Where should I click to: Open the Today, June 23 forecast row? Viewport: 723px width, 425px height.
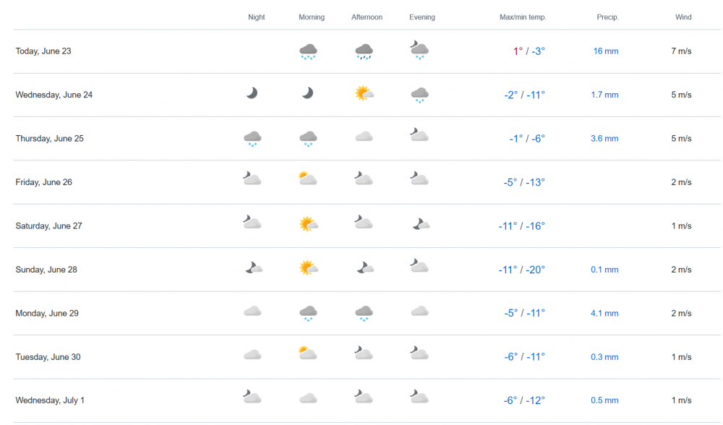(43, 51)
